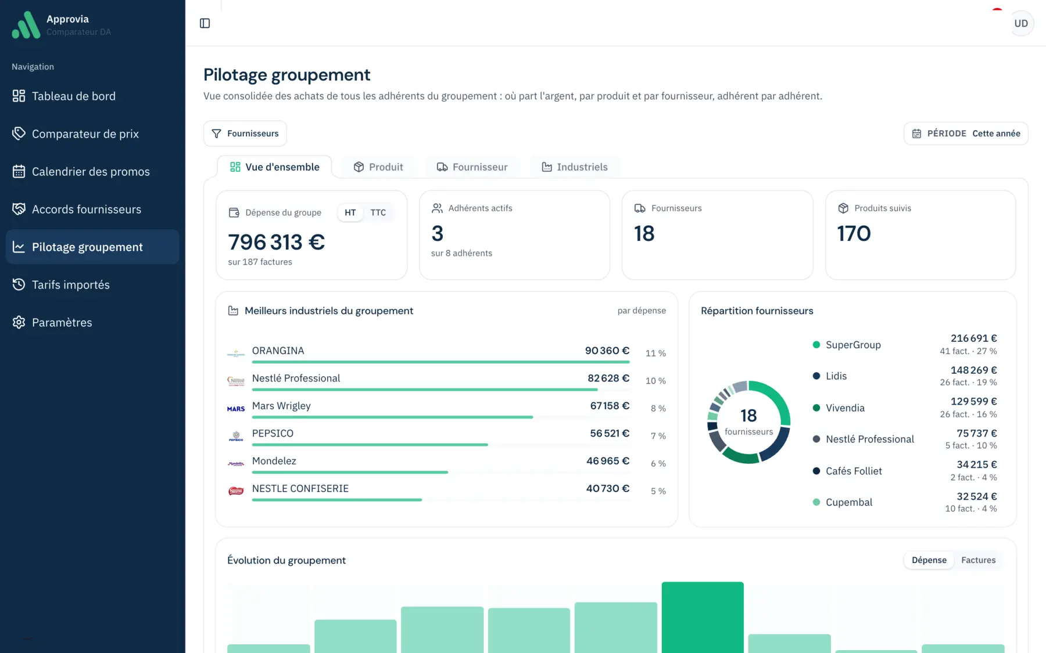Click the people icon by Adhérents actifs
The width and height of the screenshot is (1046, 653).
tap(437, 208)
